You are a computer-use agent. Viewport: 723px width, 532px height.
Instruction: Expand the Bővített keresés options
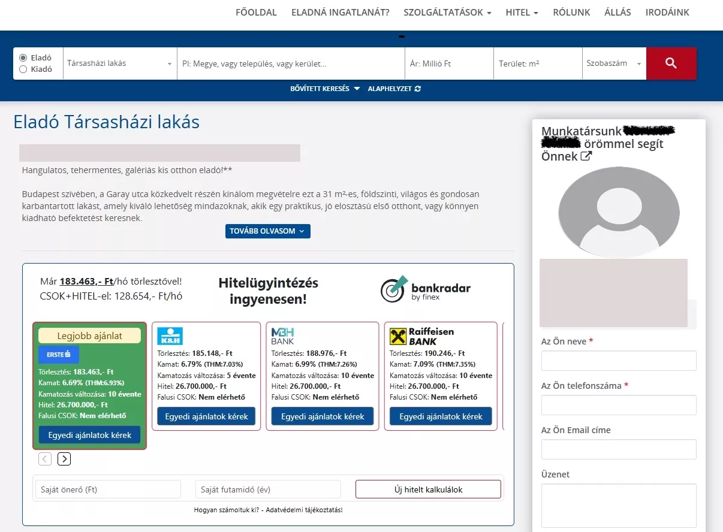[325, 89]
